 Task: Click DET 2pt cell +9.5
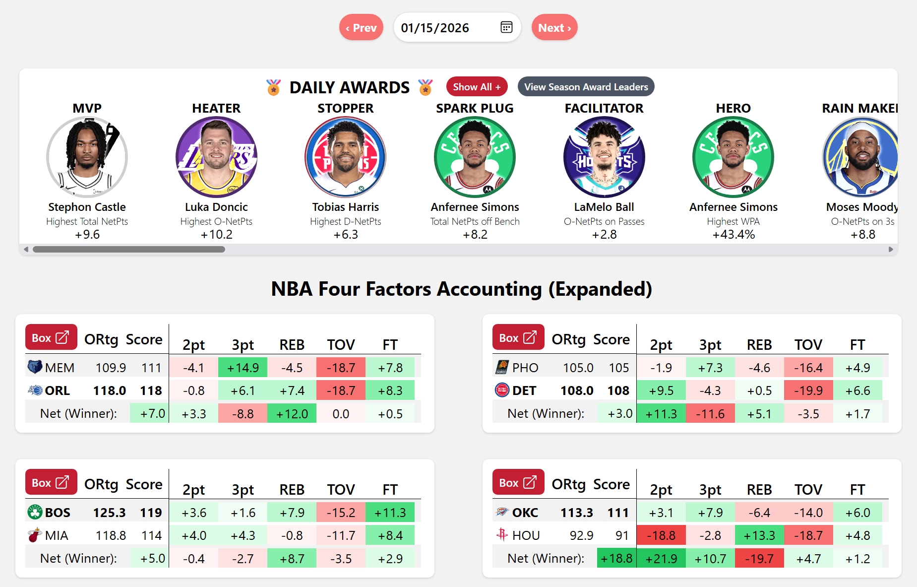pos(661,391)
